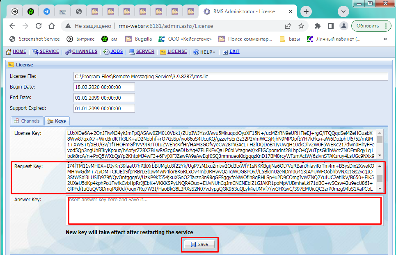Viewport: 396px width, 255px height.
Task: Open the SERVICE navigation link
Action: pos(49,52)
